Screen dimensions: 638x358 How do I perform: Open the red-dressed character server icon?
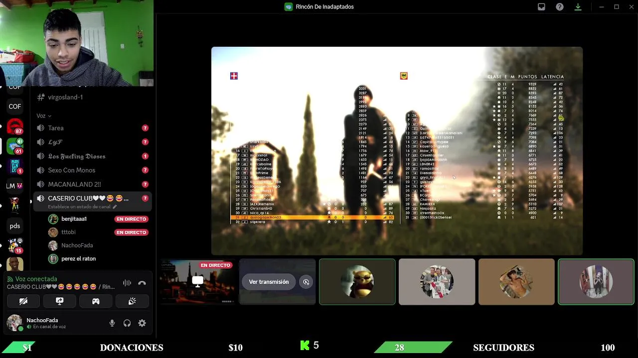[x=15, y=205]
